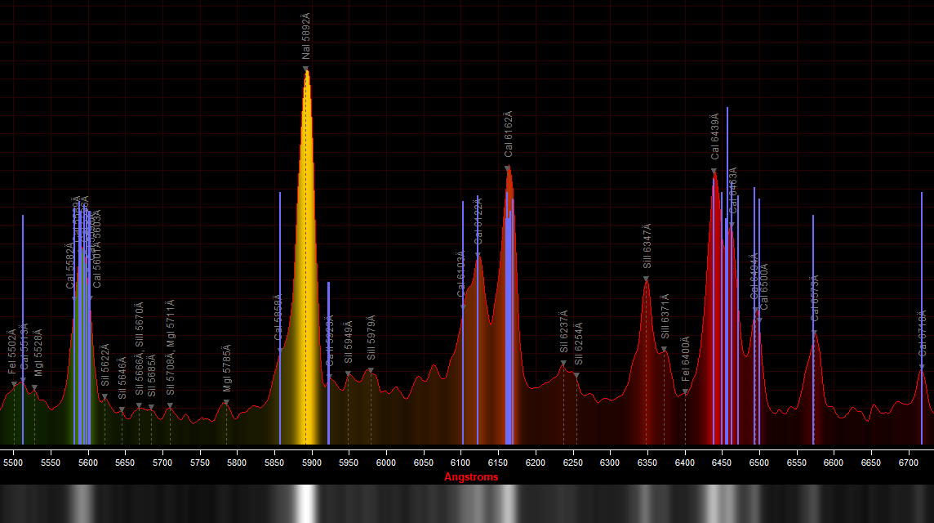Click the NaI 5892Å peak marker triangle
The height and width of the screenshot is (523, 934).
pyautogui.click(x=306, y=69)
